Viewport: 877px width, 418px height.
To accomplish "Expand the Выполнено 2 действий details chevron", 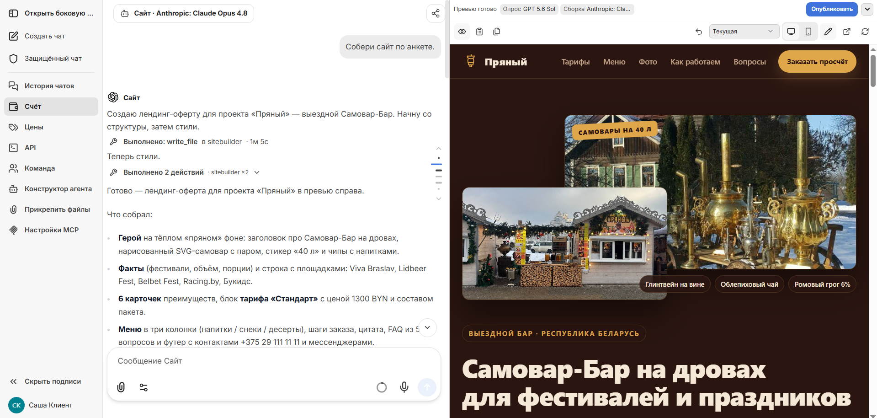I will [x=257, y=172].
